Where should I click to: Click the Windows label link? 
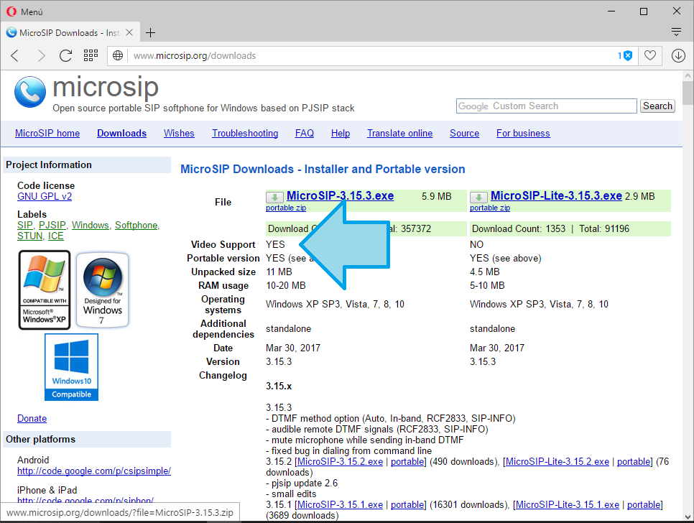[x=91, y=225]
